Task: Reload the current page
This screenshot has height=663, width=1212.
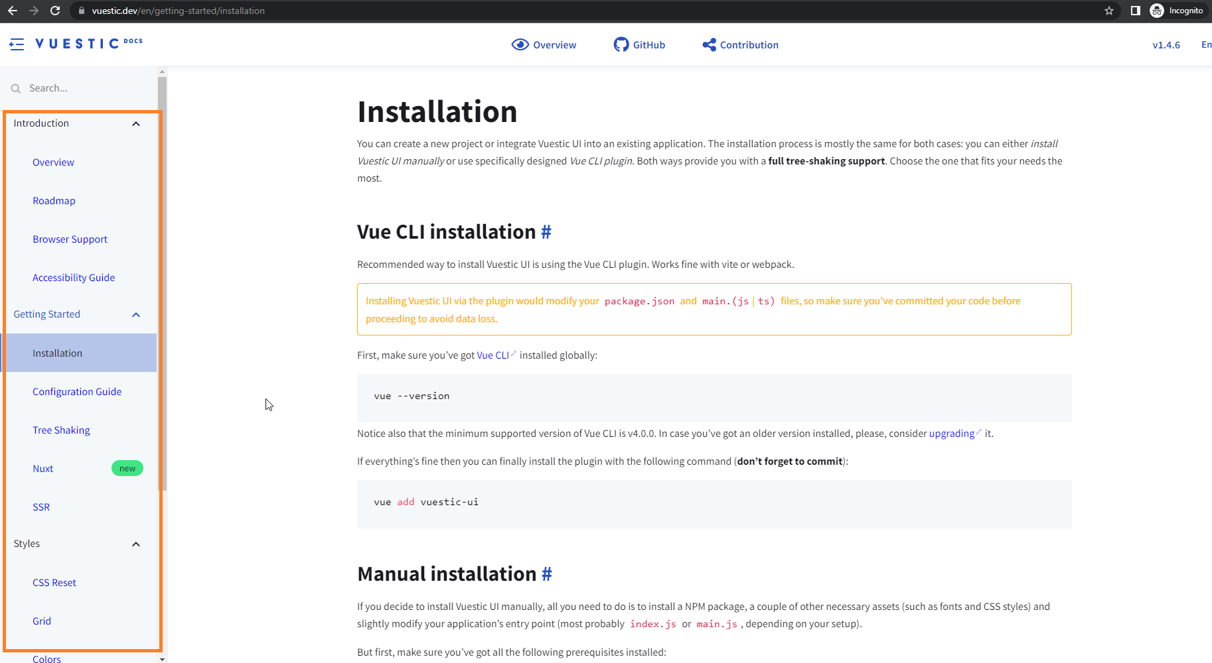Action: pos(55,11)
